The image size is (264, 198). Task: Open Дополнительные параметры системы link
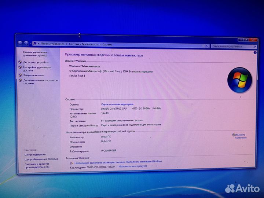[41, 82]
